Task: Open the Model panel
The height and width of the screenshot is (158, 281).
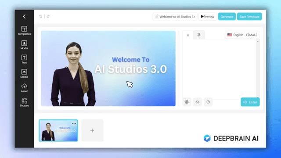Action: pyautogui.click(x=24, y=45)
